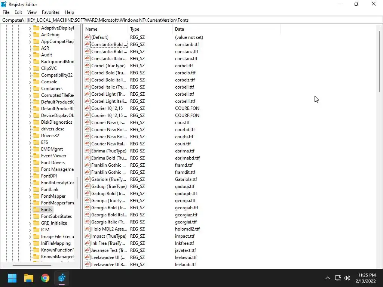This screenshot has width=383, height=287.
Task: Click the registry path address bar
Action: tap(191, 20)
